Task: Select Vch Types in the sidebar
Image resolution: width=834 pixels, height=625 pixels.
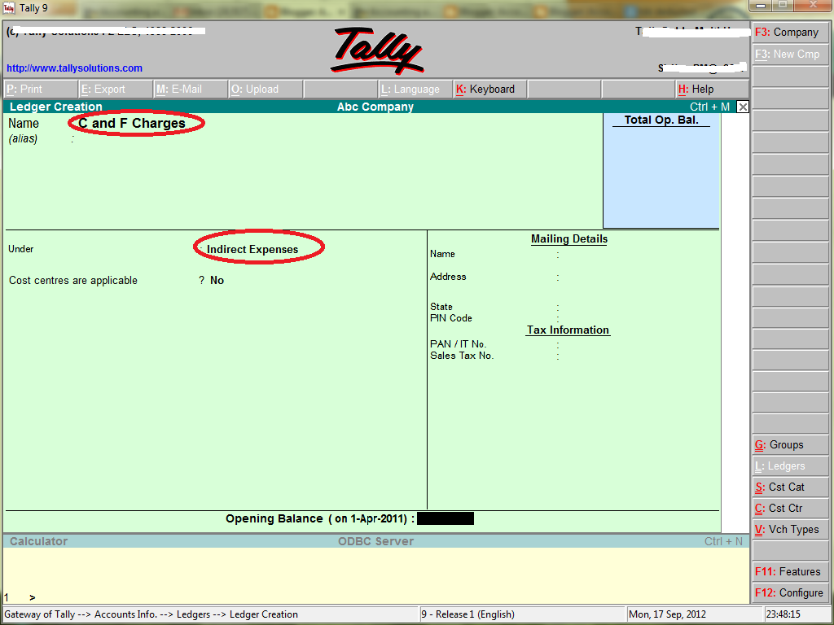Action: point(790,529)
